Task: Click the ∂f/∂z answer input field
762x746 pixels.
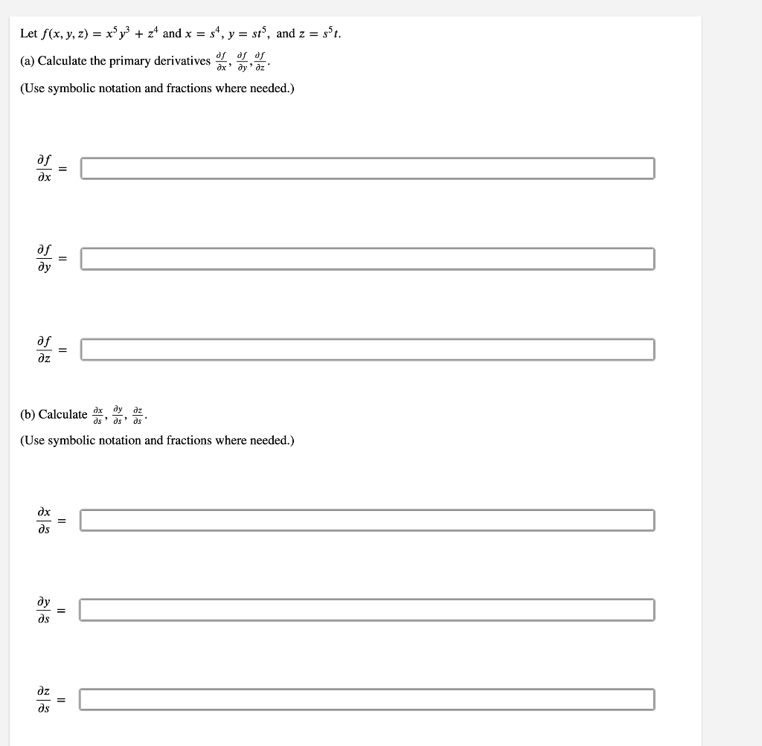Action: pyautogui.click(x=368, y=348)
